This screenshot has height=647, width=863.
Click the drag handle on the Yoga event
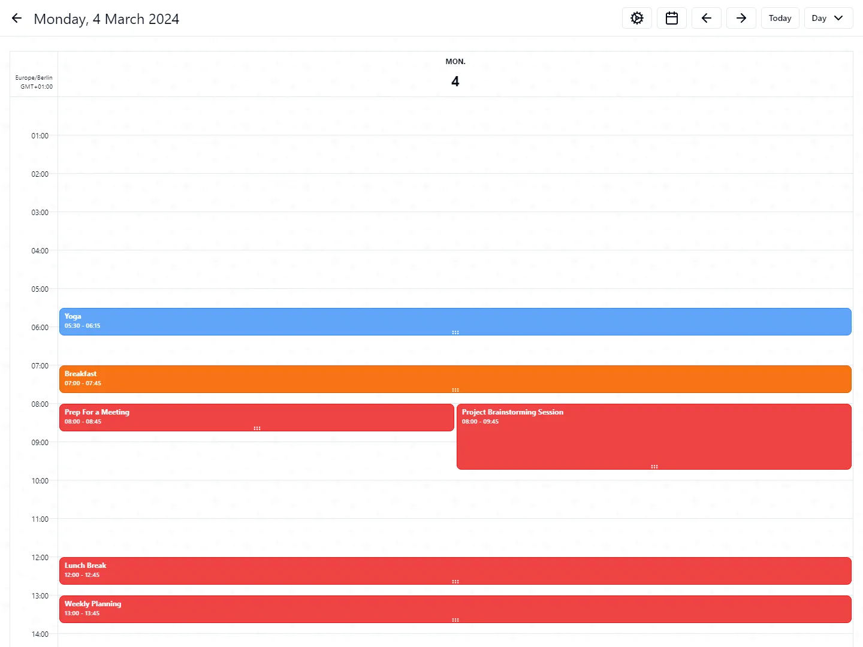click(x=455, y=332)
